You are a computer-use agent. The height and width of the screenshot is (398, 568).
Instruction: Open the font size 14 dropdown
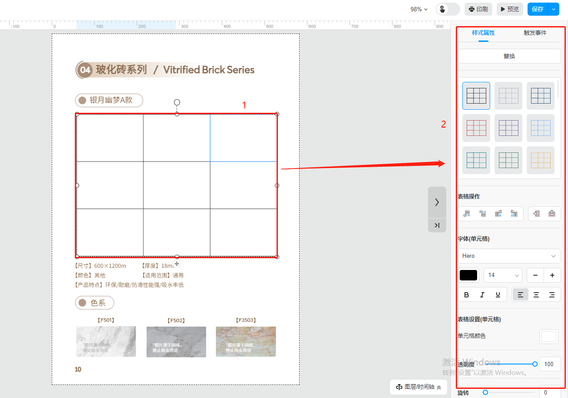point(503,275)
